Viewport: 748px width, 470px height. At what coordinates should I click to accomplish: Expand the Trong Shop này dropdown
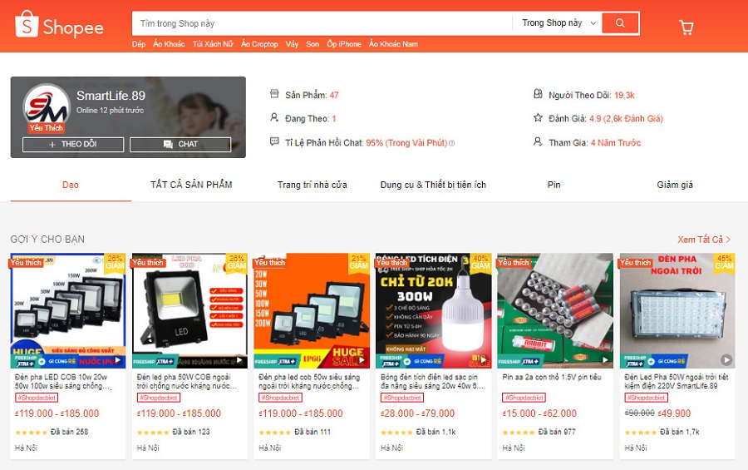pyautogui.click(x=559, y=23)
